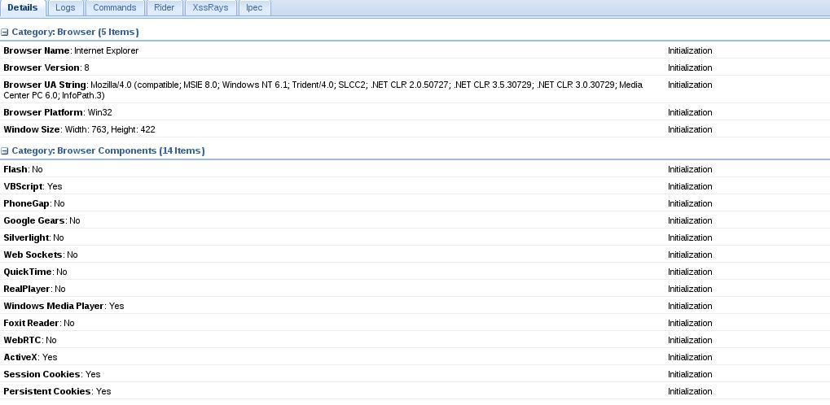Open the XssRays tab
Image resolution: width=830 pixels, height=405 pixels.
point(211,8)
